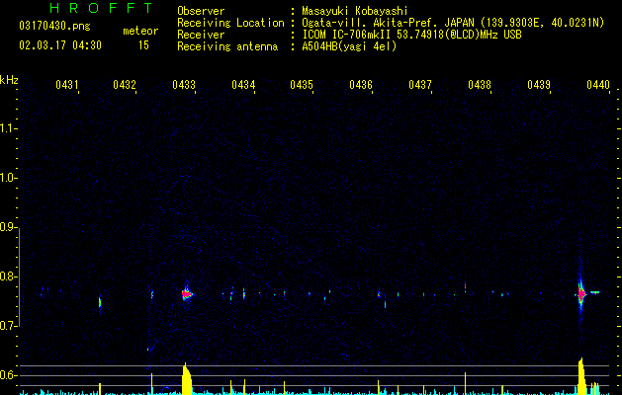Click the 1.0 kHz frequency label

tap(7, 178)
